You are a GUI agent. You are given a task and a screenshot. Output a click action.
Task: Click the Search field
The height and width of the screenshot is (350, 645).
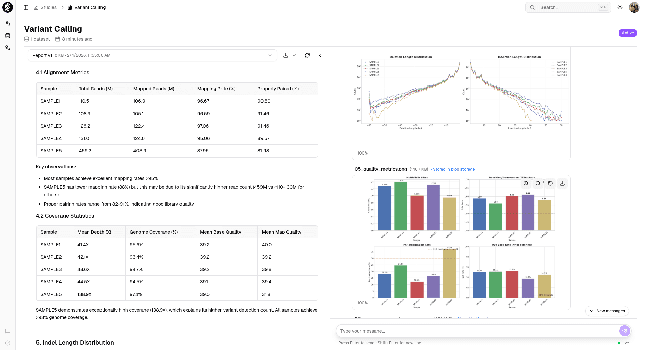[x=568, y=7]
